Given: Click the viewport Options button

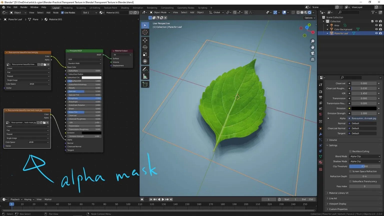Looking at the screenshot, I should coord(310,18).
